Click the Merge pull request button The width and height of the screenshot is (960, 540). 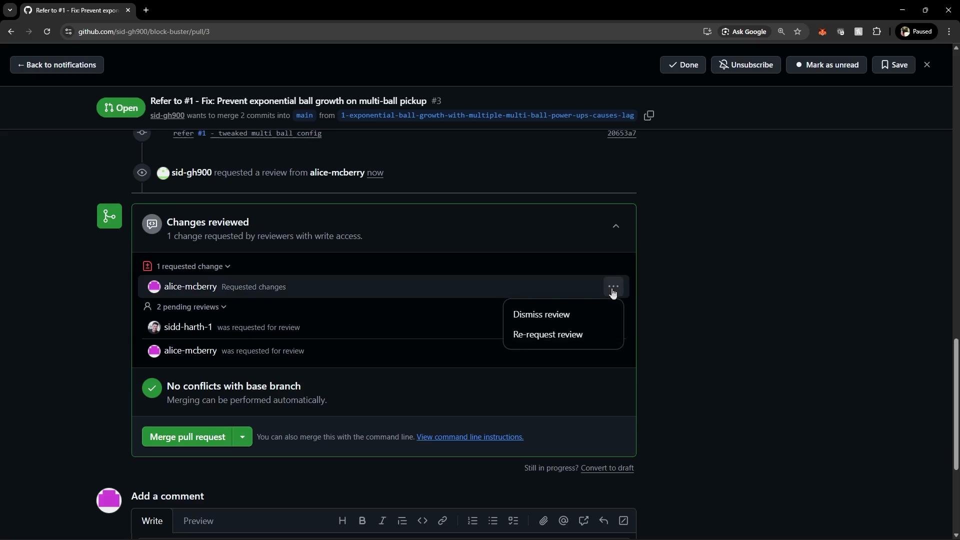pos(187,437)
